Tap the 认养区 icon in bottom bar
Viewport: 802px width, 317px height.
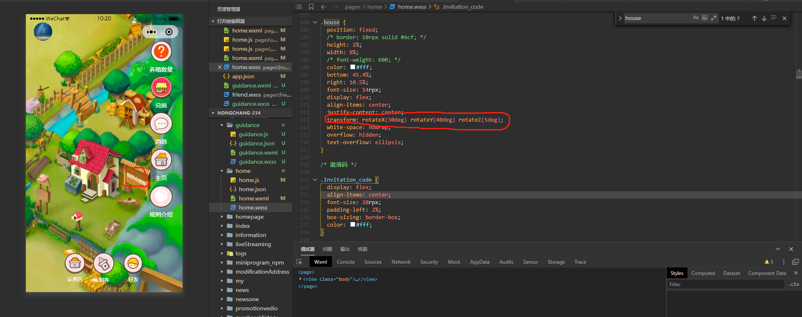[x=75, y=263]
